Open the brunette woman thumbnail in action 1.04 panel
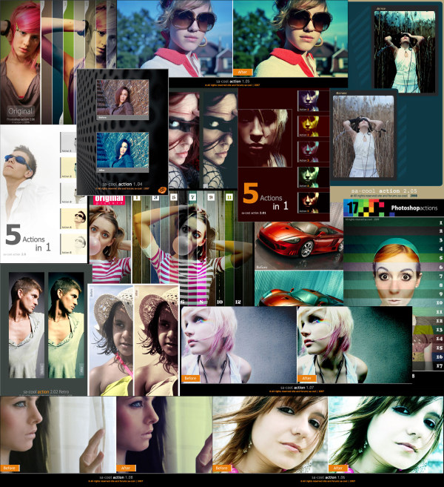 [121, 99]
